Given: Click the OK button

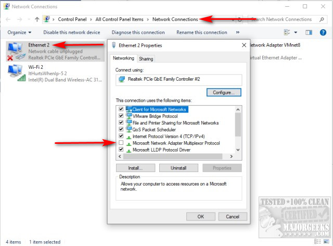Looking at the screenshot, I should pyautogui.click(x=201, y=217).
